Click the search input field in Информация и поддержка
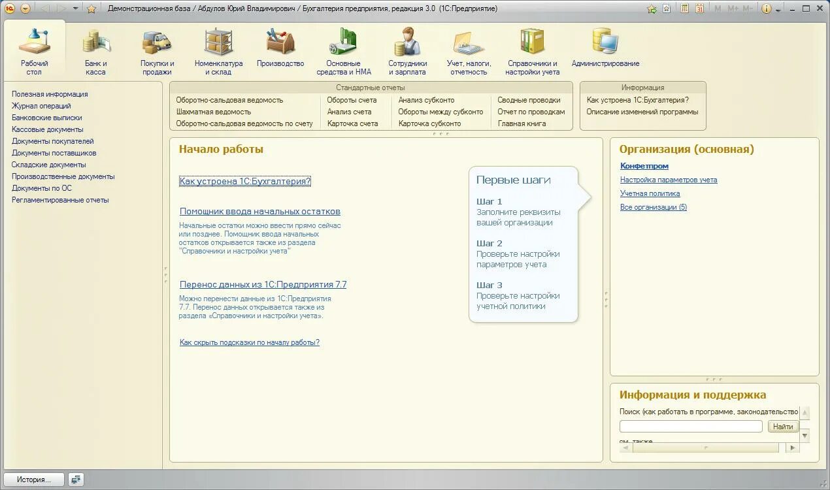 pos(691,426)
